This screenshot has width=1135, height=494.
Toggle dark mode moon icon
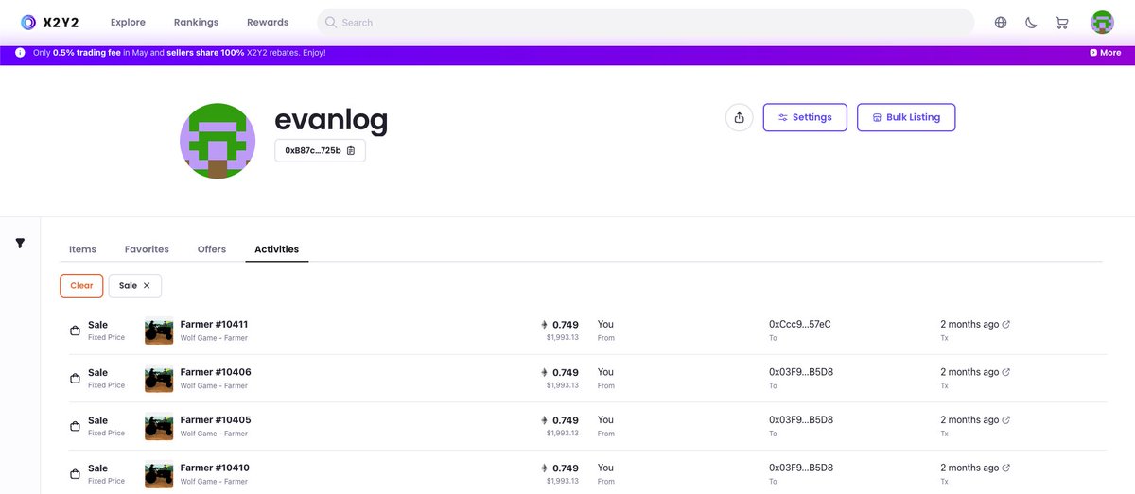pyautogui.click(x=1031, y=23)
